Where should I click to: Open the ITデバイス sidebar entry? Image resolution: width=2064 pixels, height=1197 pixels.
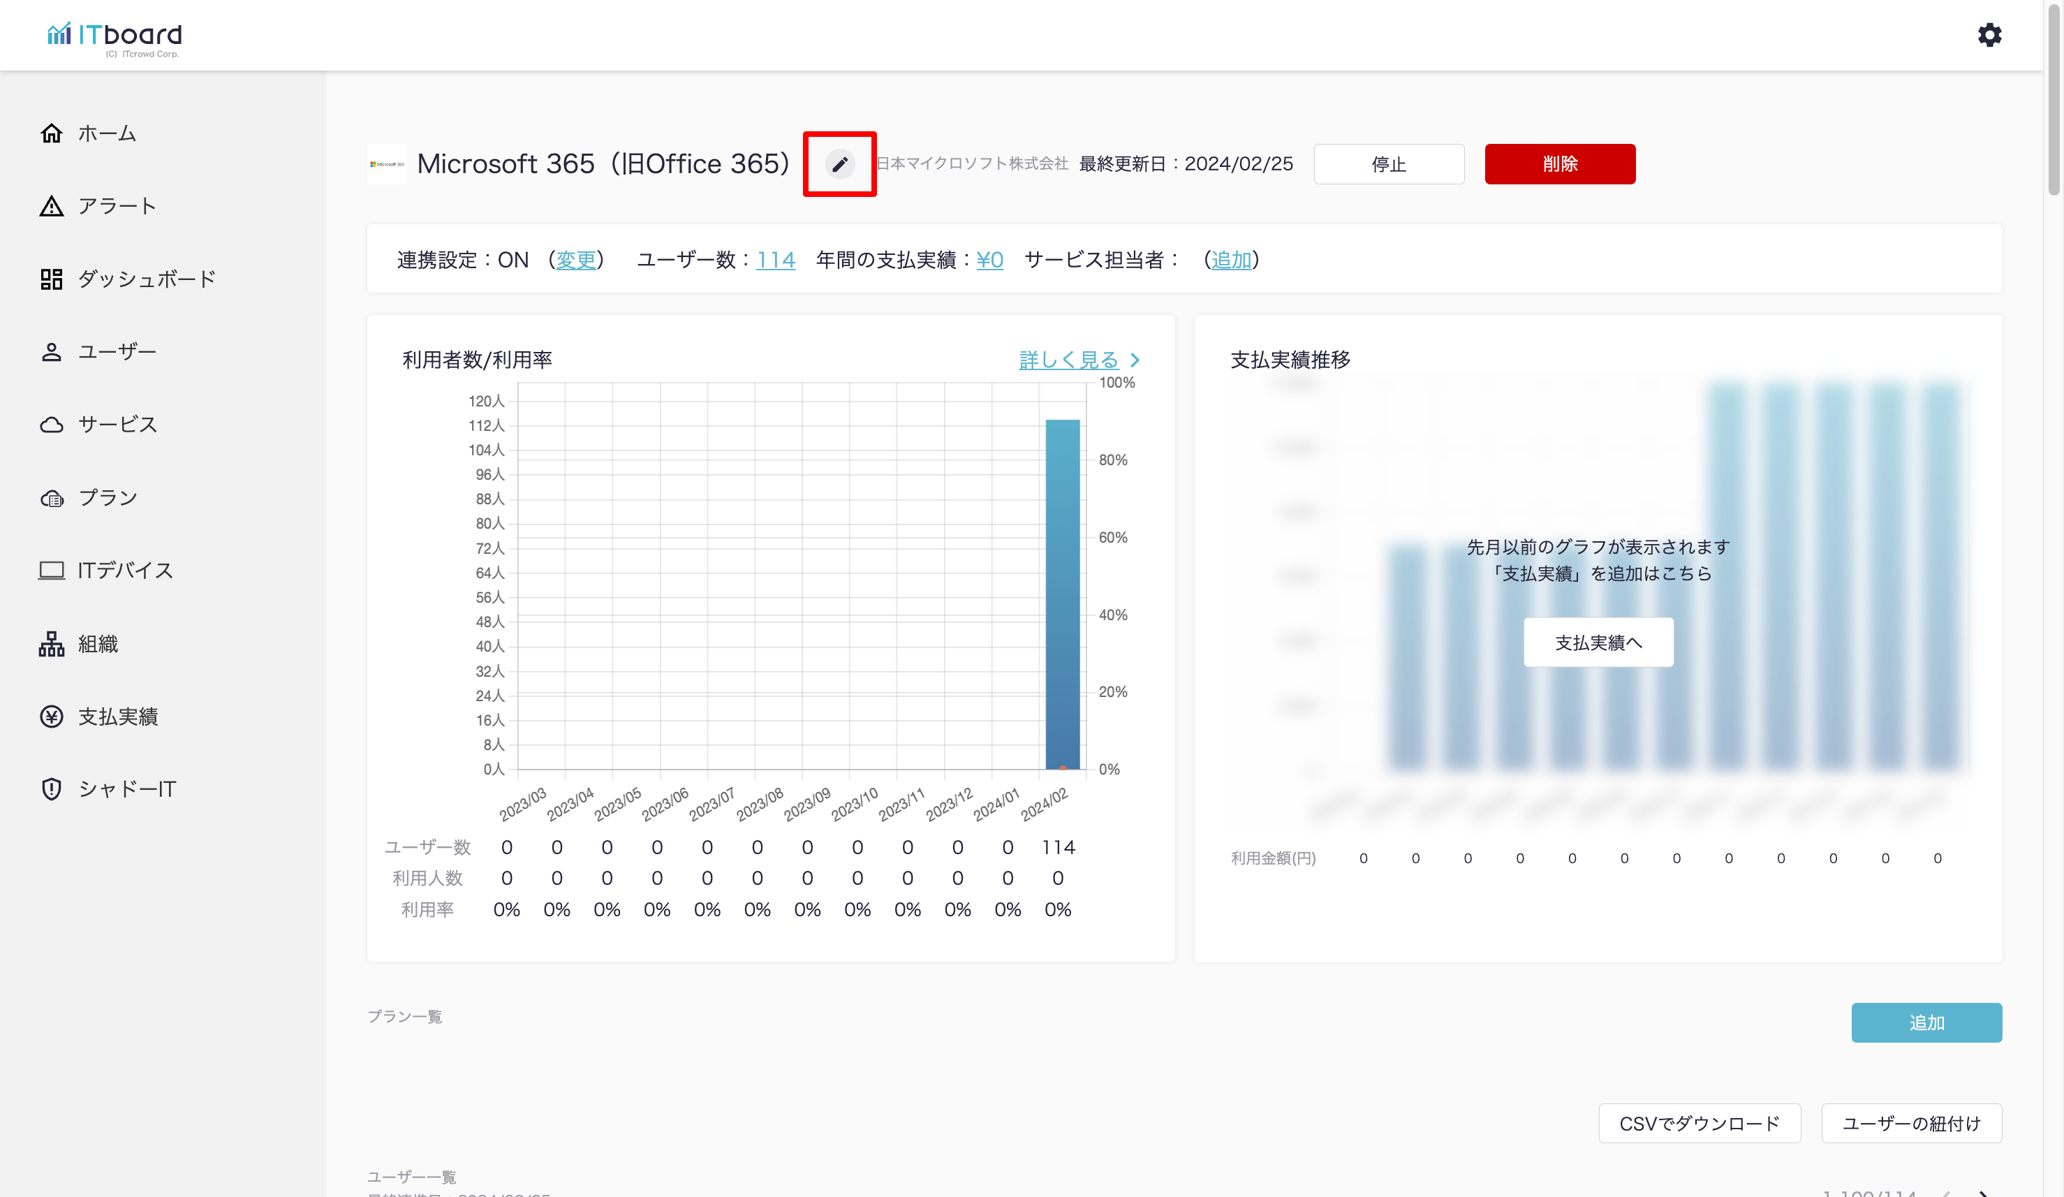[124, 571]
